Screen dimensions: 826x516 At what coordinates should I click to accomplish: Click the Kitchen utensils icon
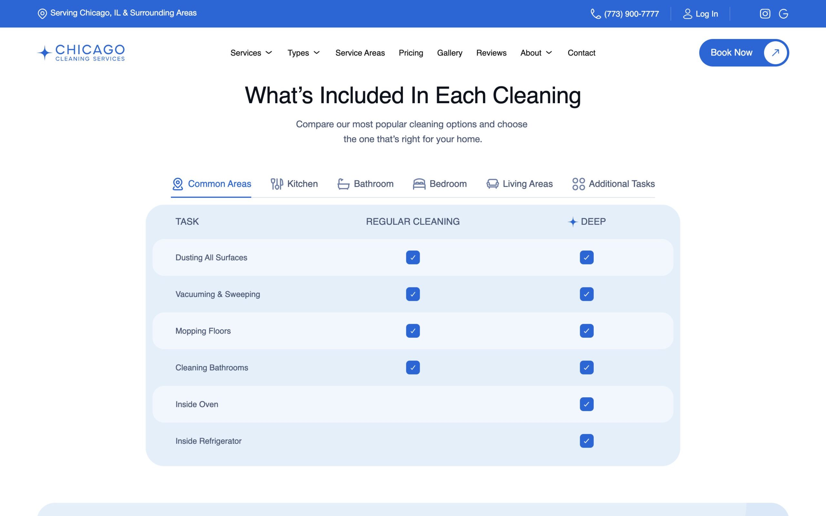pyautogui.click(x=277, y=184)
